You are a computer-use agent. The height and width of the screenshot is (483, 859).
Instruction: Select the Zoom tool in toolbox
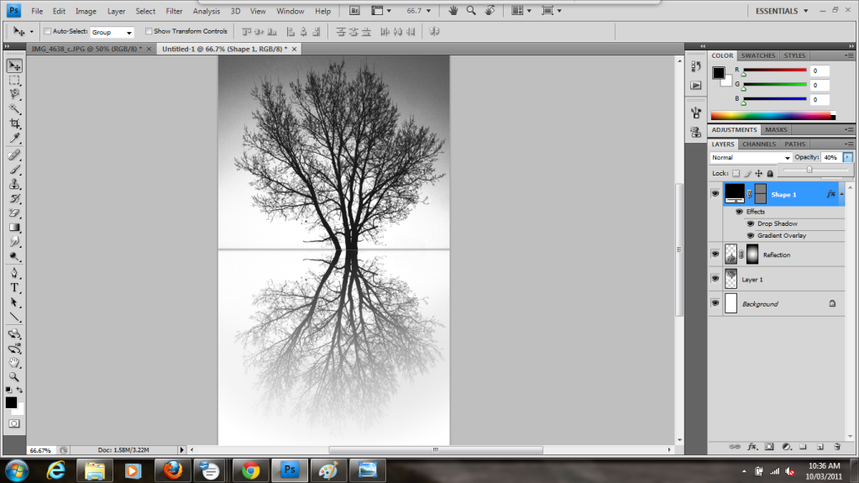[14, 376]
